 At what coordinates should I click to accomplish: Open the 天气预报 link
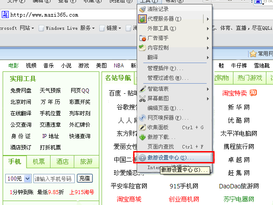coord(50,91)
